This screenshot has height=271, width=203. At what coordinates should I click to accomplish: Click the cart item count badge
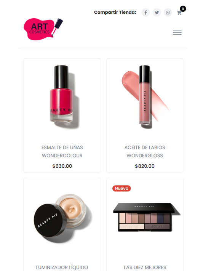point(183,9)
